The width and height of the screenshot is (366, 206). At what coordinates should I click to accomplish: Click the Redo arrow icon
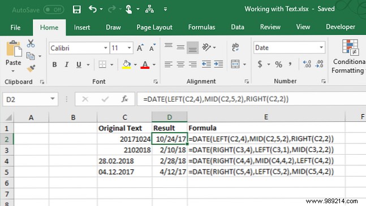coord(112,9)
